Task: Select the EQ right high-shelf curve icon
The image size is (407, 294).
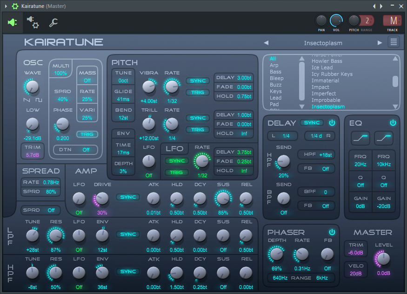Action: pyautogui.click(x=384, y=138)
